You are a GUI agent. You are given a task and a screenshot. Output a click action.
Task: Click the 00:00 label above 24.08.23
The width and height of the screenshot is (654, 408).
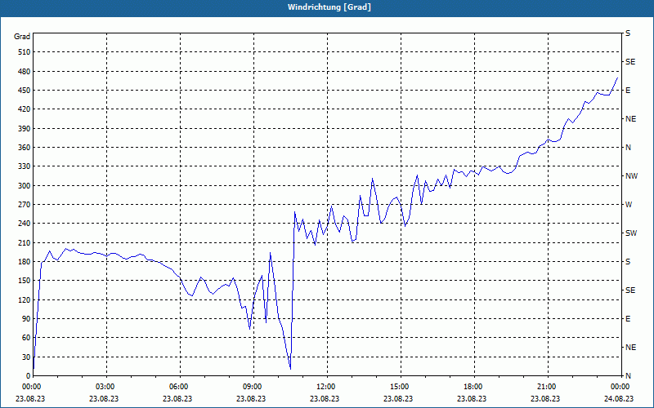pyautogui.click(x=620, y=387)
